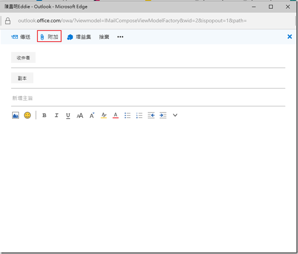Close the compose pane with blue X
This screenshot has width=298, height=254.
[289, 36]
